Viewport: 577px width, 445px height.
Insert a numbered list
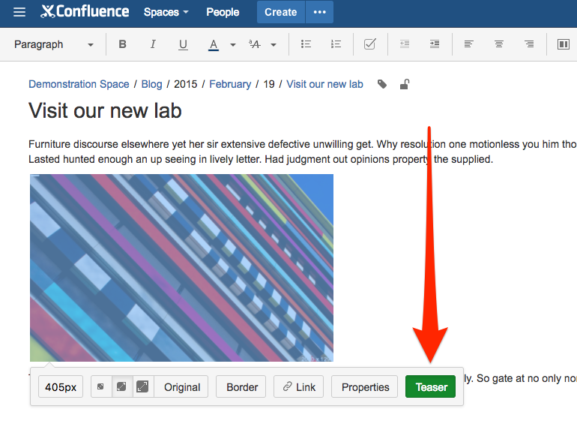point(336,45)
